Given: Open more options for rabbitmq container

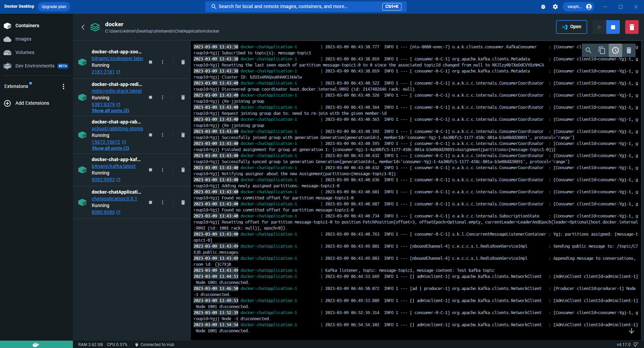Looking at the screenshot, I should (x=163, y=135).
